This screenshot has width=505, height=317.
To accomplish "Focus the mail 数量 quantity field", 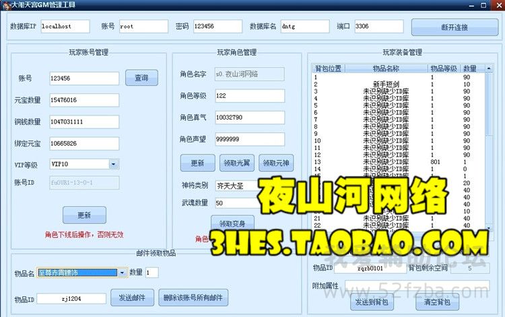I will pyautogui.click(x=151, y=273).
